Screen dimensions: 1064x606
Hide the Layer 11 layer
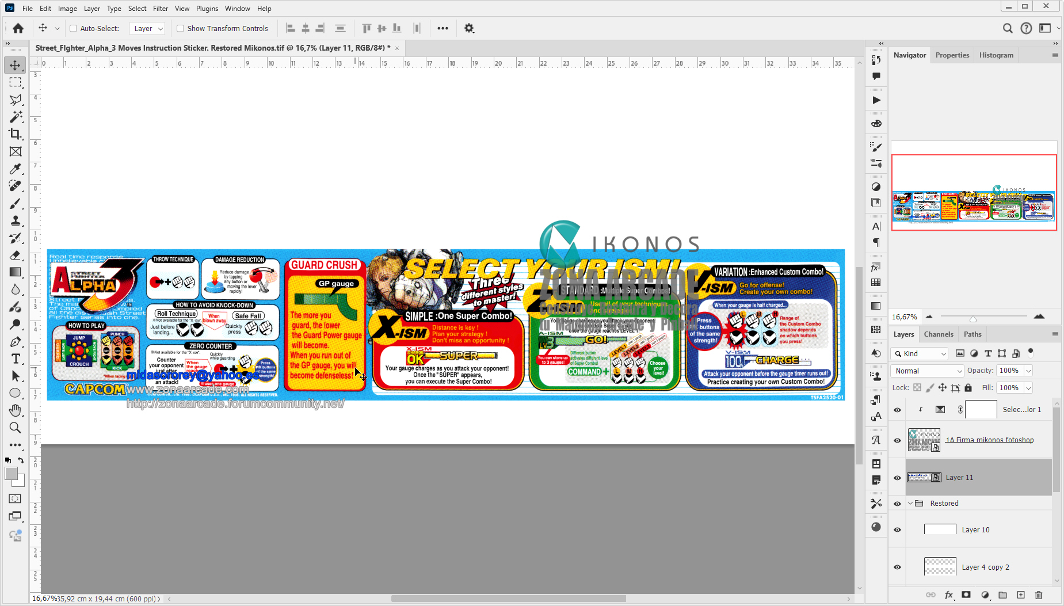coord(897,478)
